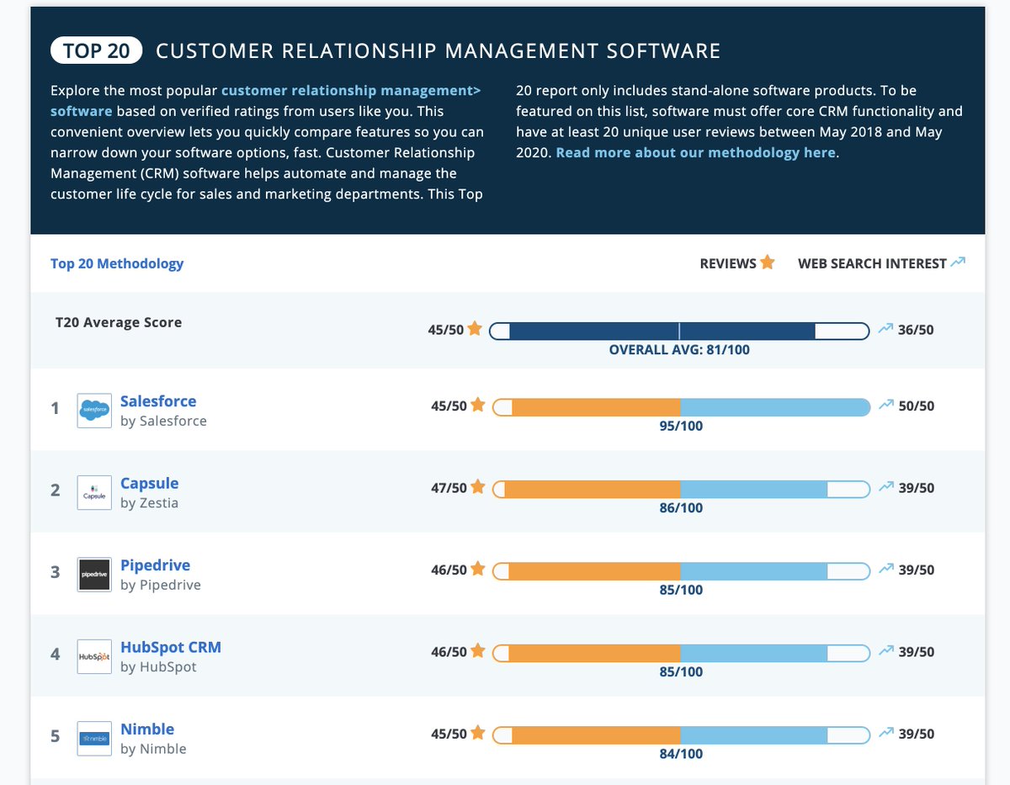Click 'by Nimble' vendor text
Image resolution: width=1010 pixels, height=785 pixels.
[x=153, y=749]
